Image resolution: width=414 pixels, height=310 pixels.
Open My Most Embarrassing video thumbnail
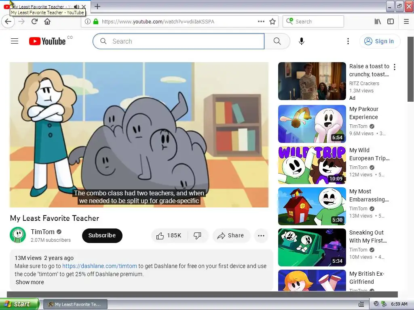(312, 206)
